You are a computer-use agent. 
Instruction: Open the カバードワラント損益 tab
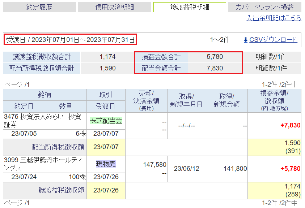point(265,7)
